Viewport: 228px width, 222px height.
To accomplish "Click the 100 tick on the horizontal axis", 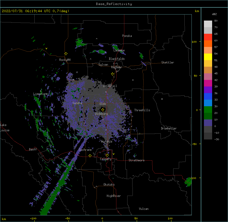I will (x=170, y=219).
